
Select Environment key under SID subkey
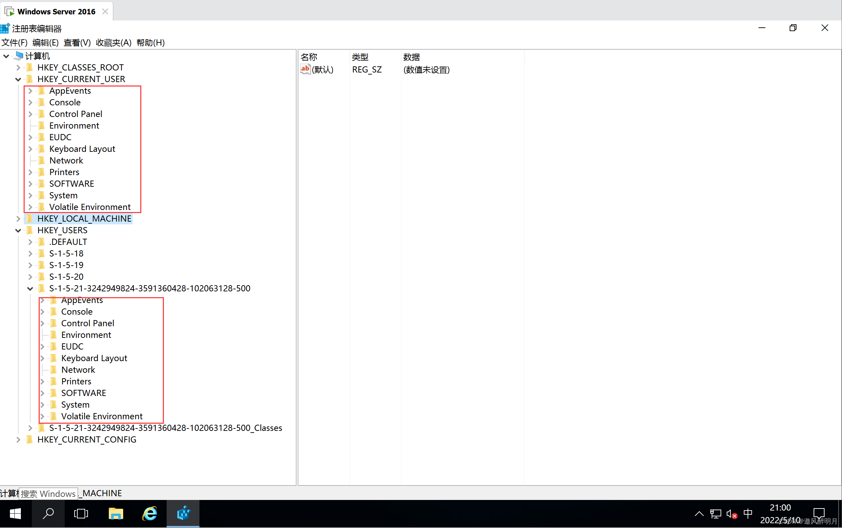86,334
